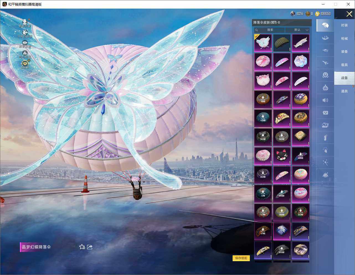Select the square golden parachute skin

click(301, 137)
